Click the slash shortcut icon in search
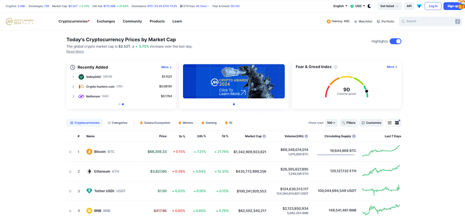 tap(458, 21)
